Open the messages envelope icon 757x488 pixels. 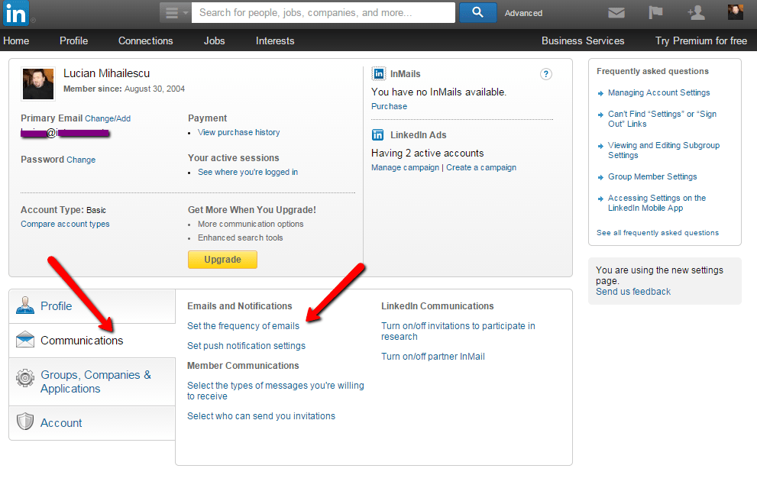[616, 13]
